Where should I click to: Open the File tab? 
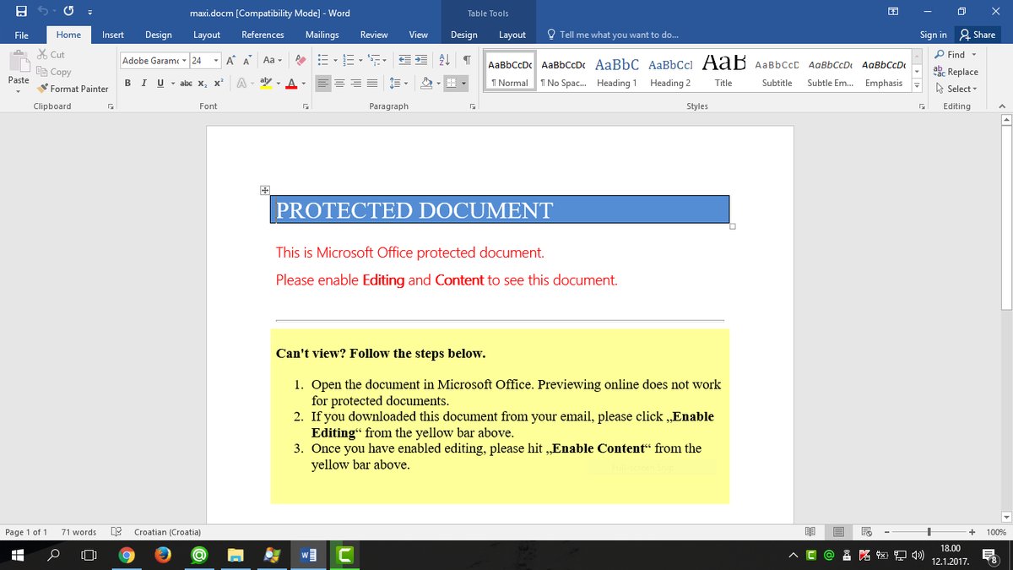[22, 35]
